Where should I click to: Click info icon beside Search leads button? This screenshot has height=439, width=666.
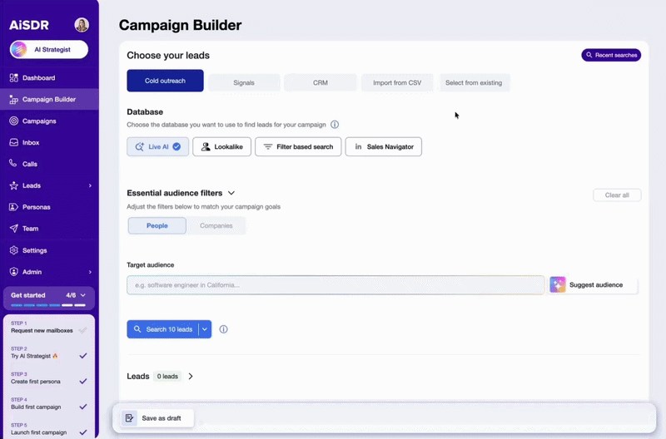point(223,329)
